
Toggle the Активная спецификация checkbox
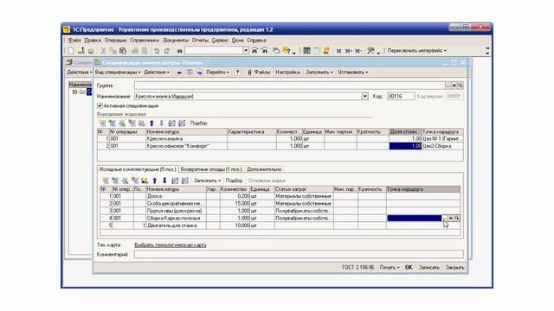pyautogui.click(x=100, y=105)
